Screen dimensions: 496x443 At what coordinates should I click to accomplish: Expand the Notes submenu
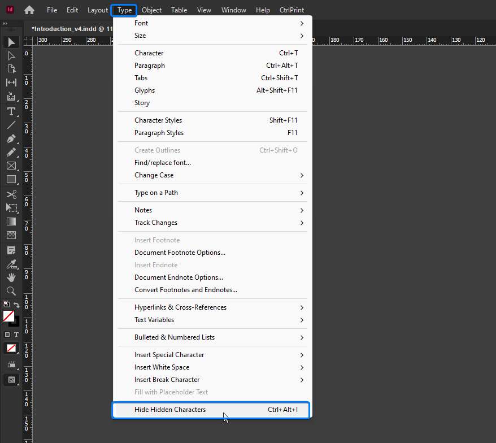click(x=212, y=210)
